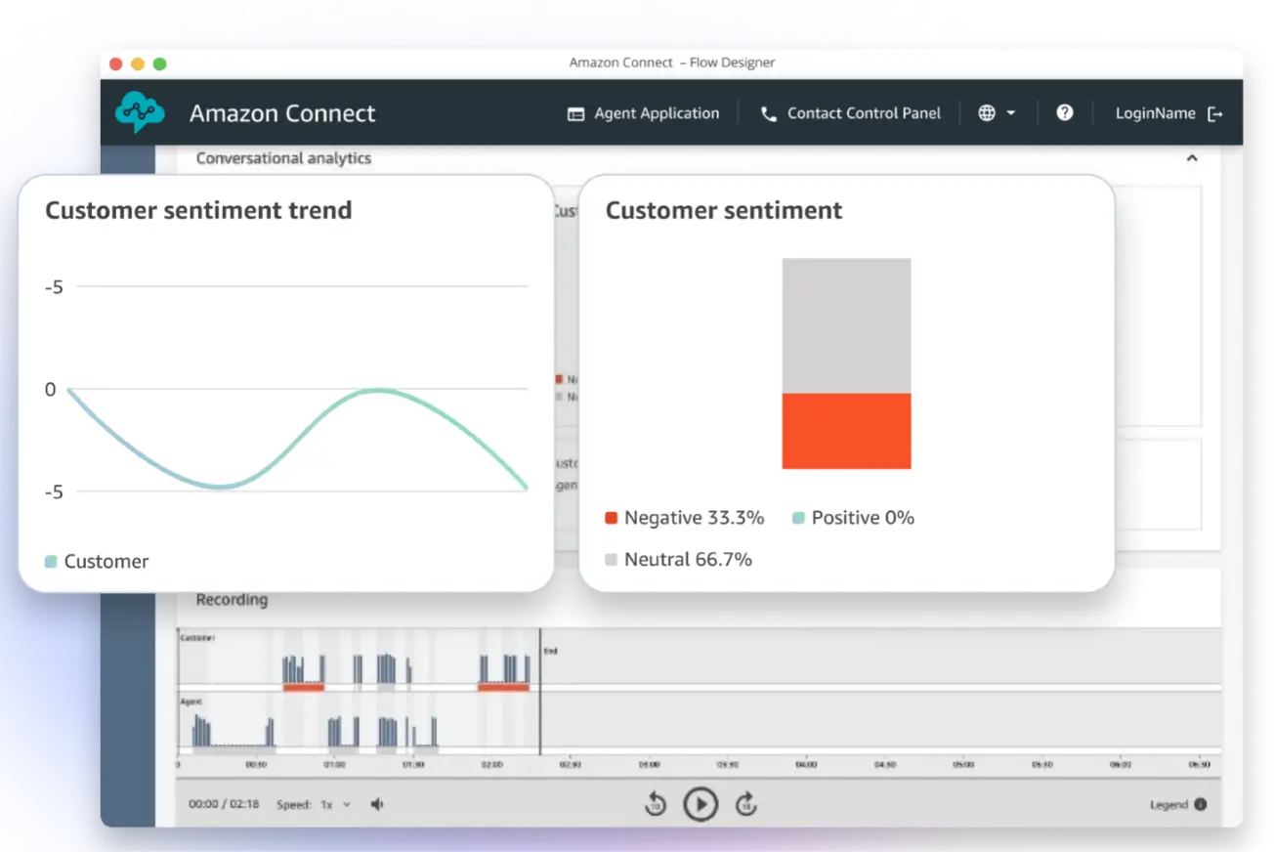Toggle the Customer series legend
The width and height of the screenshot is (1274, 852).
coord(97,561)
